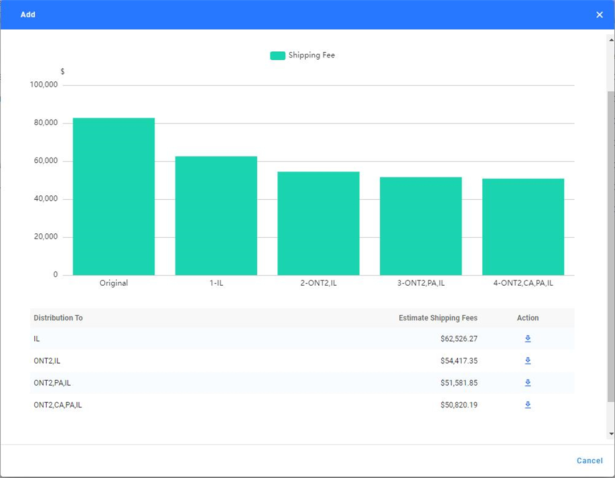Click the 2-ONT2,IL axis label
Viewport: 615px width, 478px height.
click(x=318, y=283)
